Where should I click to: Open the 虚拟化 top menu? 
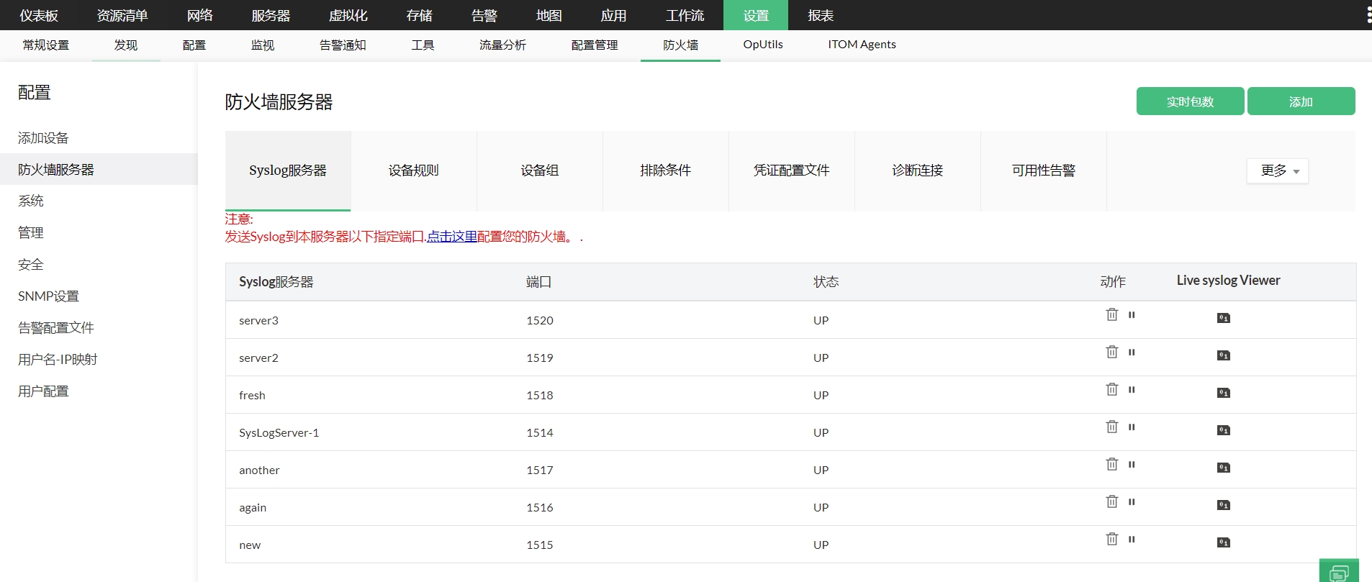[348, 15]
